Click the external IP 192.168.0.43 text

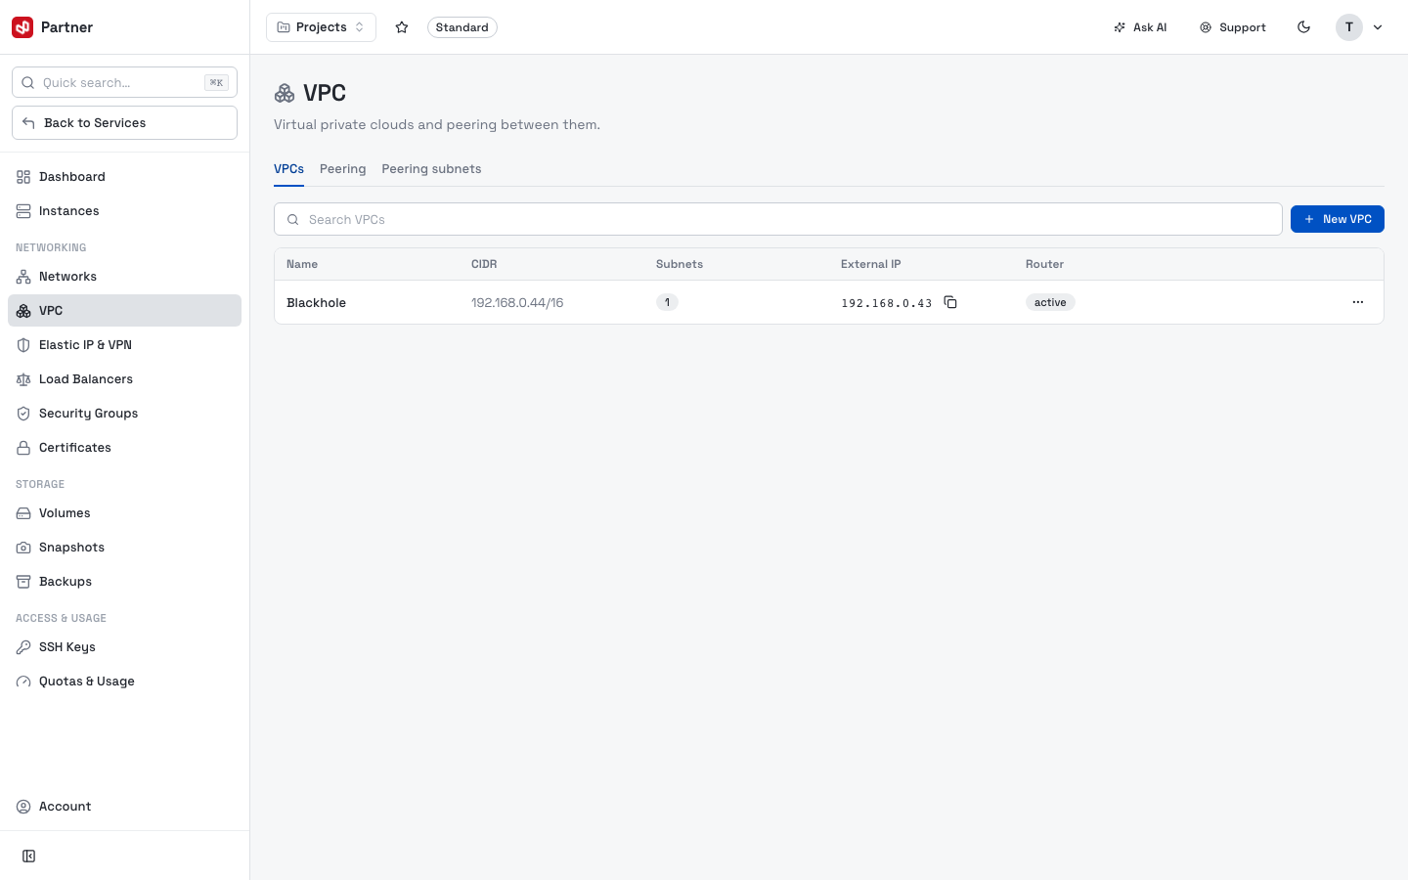pyautogui.click(x=886, y=303)
